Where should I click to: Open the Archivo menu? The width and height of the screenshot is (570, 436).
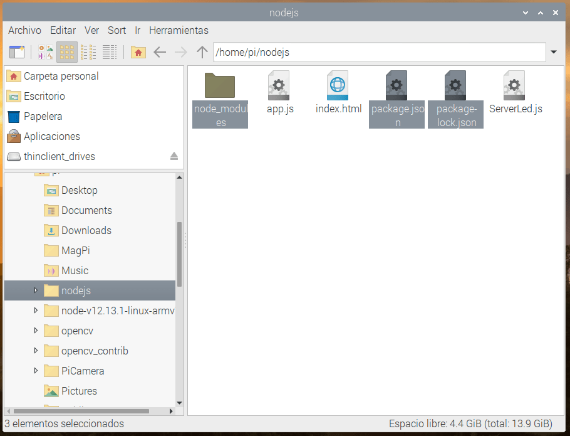24,30
